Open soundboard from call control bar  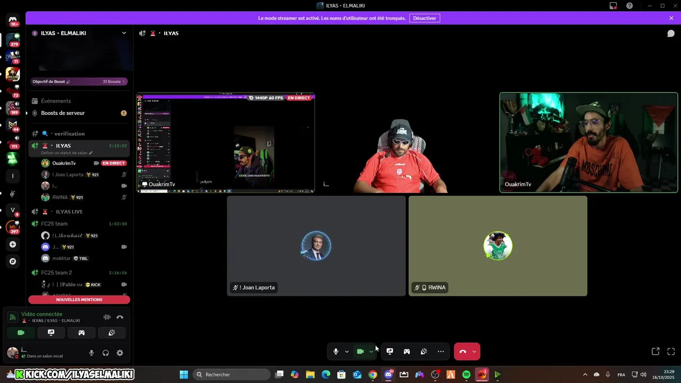pos(423,352)
